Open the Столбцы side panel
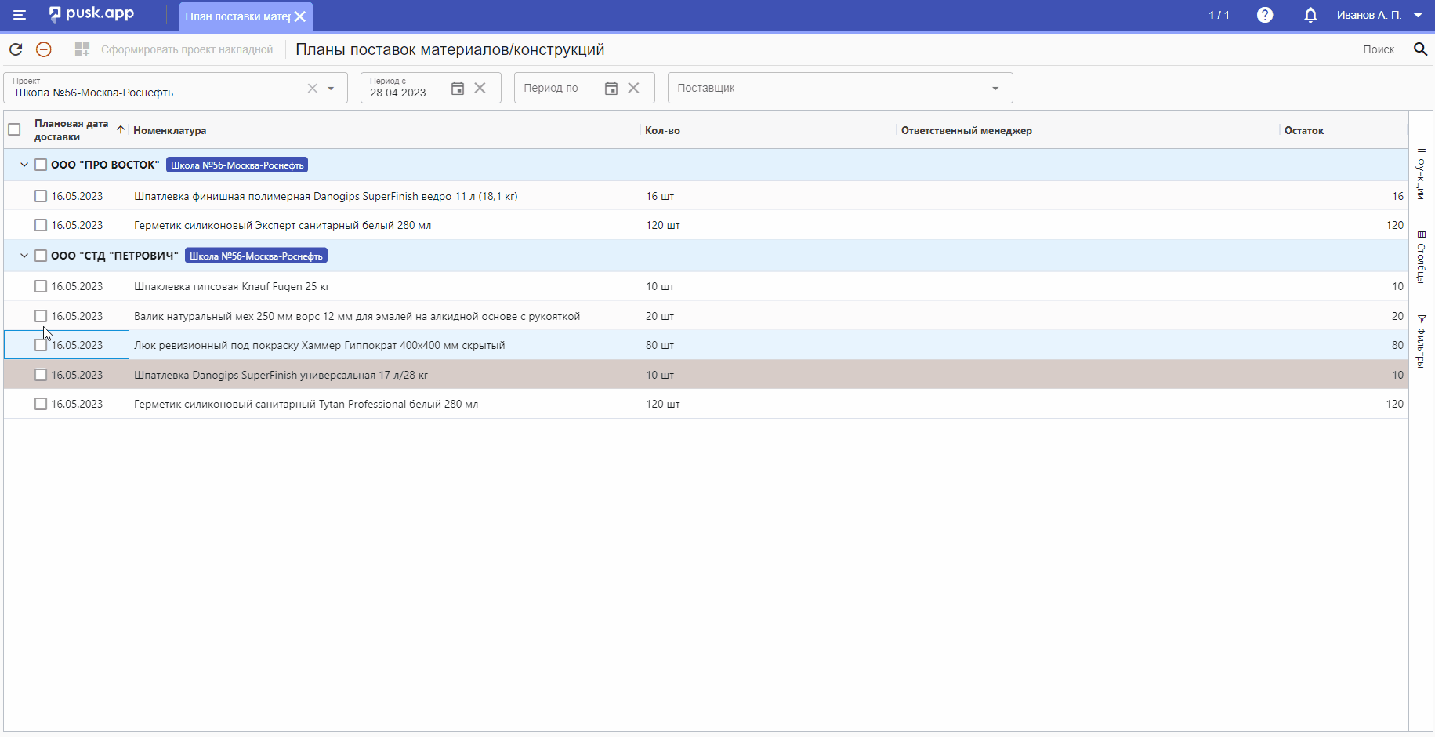Image resolution: width=1435 pixels, height=737 pixels. [1421, 256]
